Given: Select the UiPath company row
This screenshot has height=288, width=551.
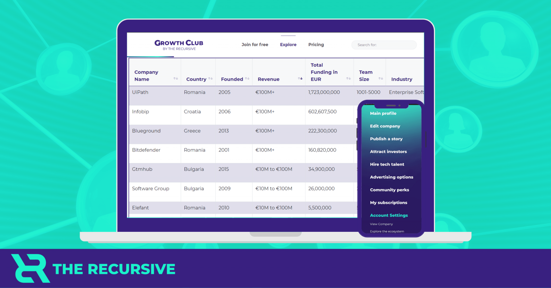Looking at the screenshot, I should 276,95.
